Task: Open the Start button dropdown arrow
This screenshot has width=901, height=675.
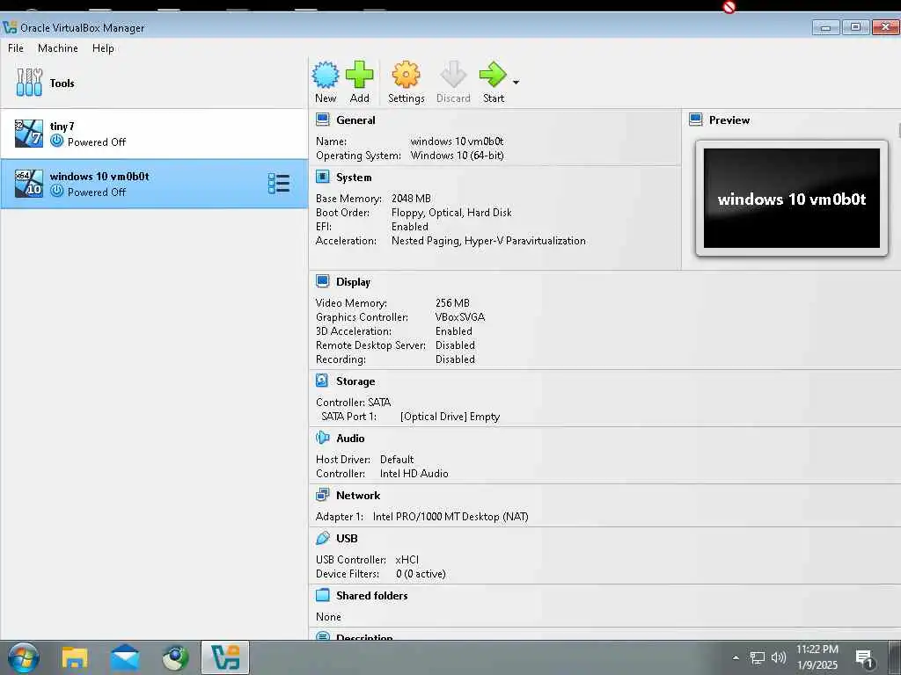Action: (516, 82)
